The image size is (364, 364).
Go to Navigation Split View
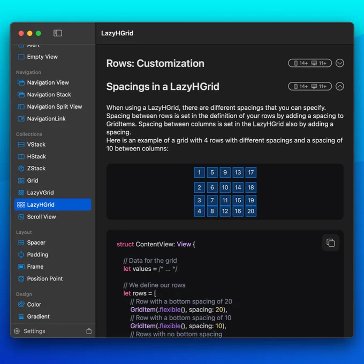tap(53, 107)
